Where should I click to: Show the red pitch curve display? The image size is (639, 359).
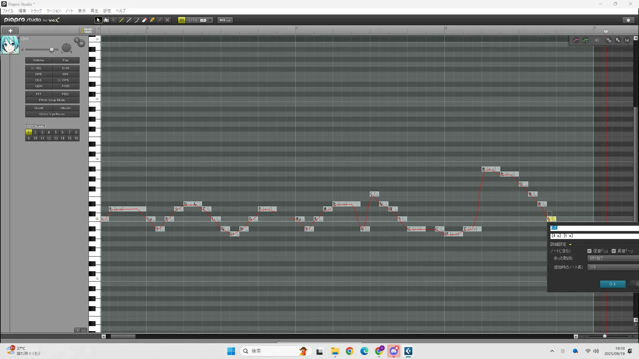pyautogui.click(x=576, y=40)
